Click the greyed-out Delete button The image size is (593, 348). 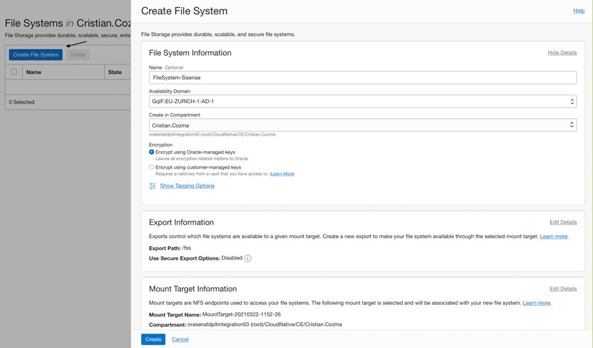point(78,55)
